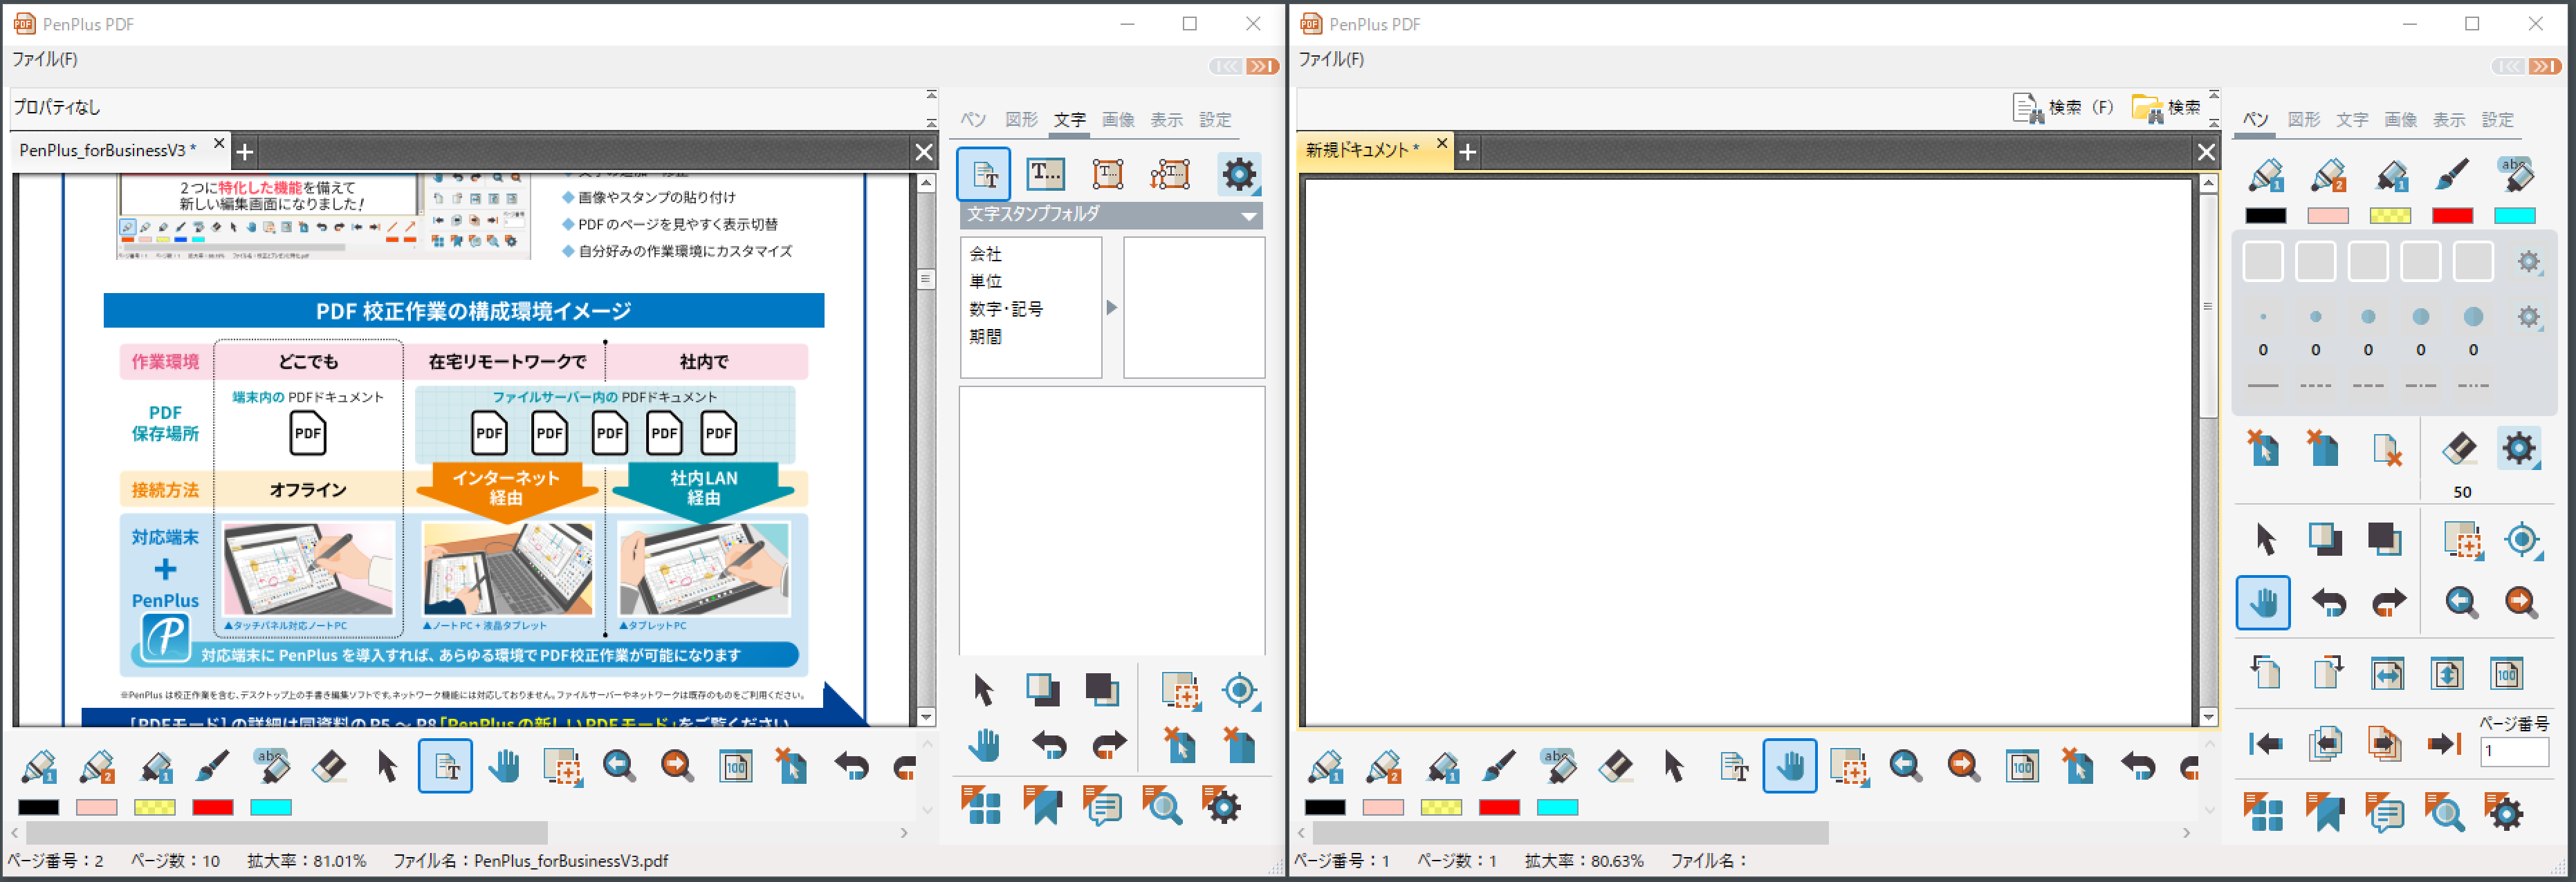Toggle hand pan tool in right panel

(2263, 602)
